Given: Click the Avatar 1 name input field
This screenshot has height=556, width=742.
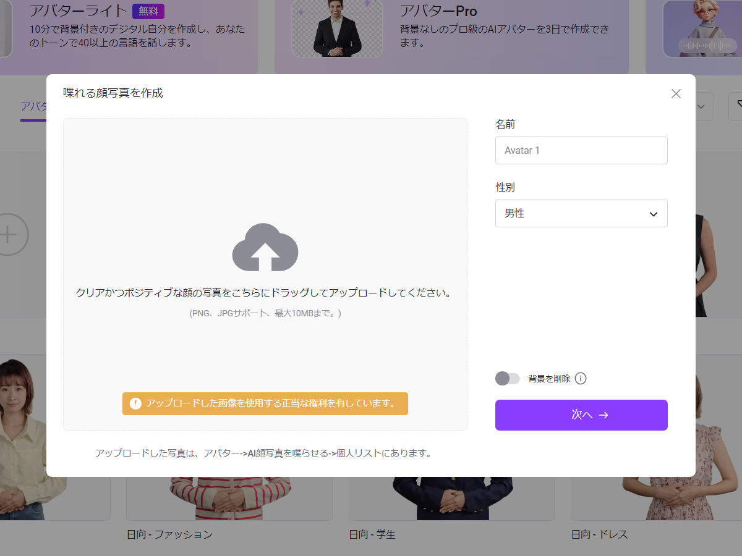Looking at the screenshot, I should pyautogui.click(x=581, y=150).
